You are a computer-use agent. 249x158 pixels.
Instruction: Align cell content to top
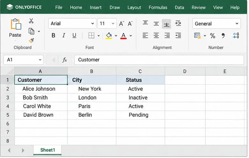click(145, 23)
